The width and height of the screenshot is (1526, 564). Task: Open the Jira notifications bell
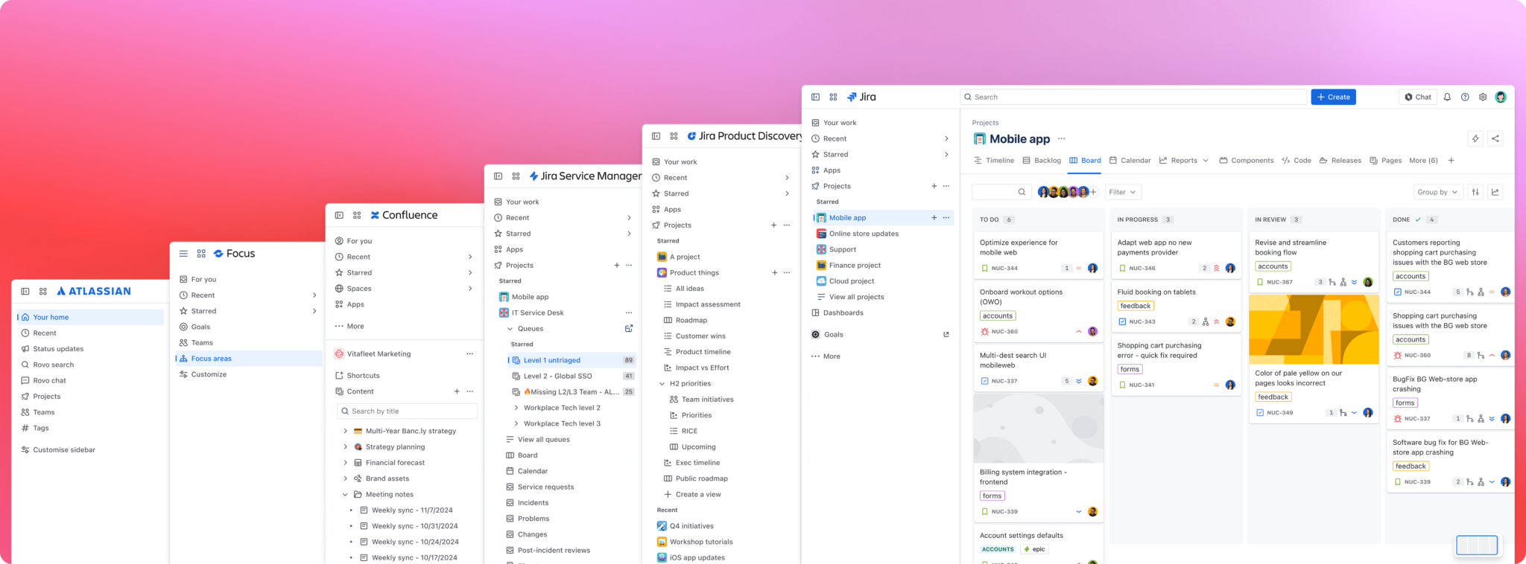point(1447,97)
